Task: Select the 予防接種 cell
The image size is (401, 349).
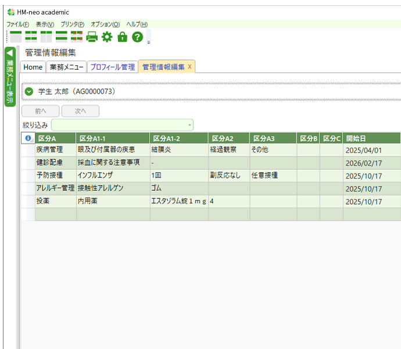Action: 55,176
